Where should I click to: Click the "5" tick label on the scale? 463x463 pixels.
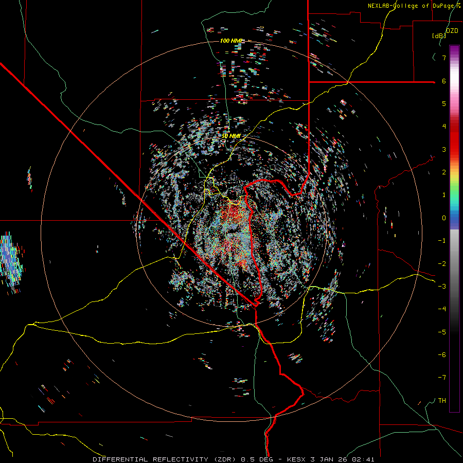pos(444,103)
